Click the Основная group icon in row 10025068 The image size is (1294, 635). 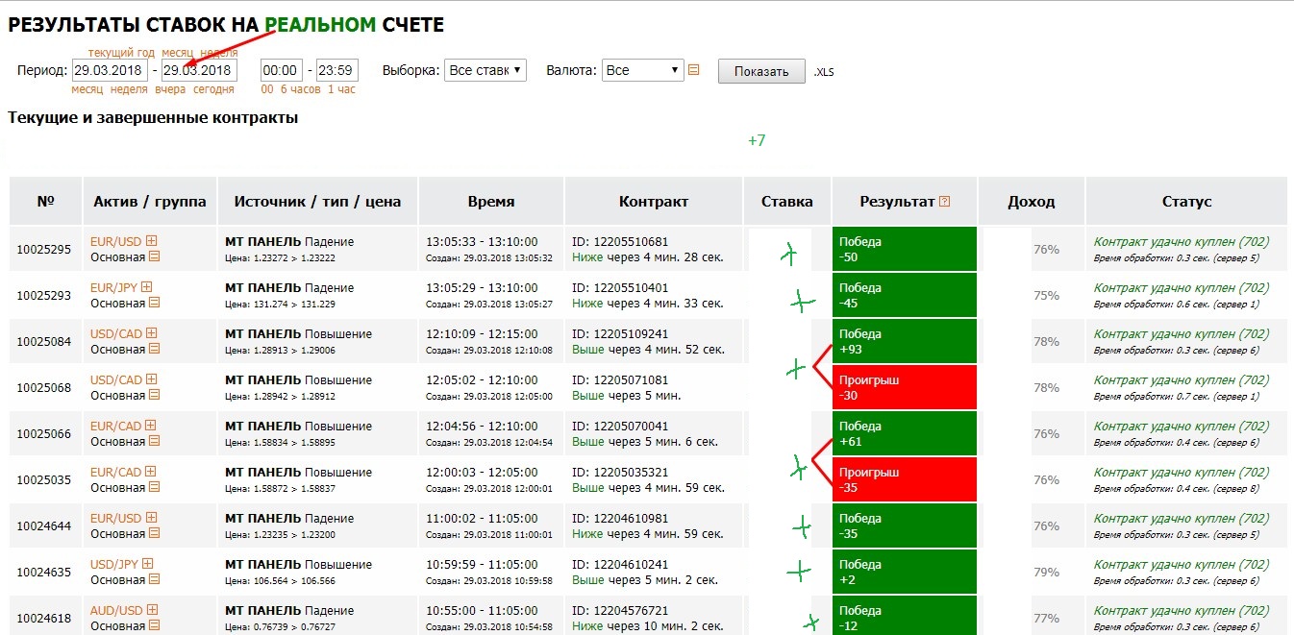click(x=155, y=396)
